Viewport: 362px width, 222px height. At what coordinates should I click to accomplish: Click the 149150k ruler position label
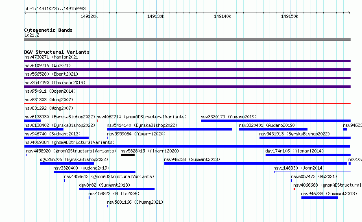[x=290, y=16]
